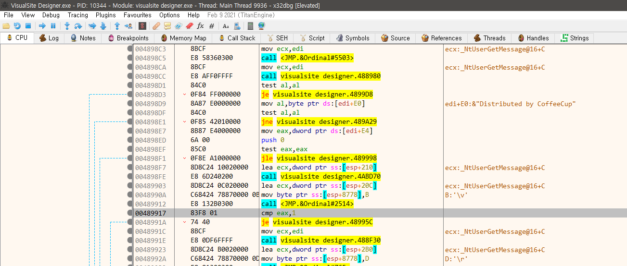Switch to the SEH tab
This screenshot has width=627, height=266.
point(277,38)
